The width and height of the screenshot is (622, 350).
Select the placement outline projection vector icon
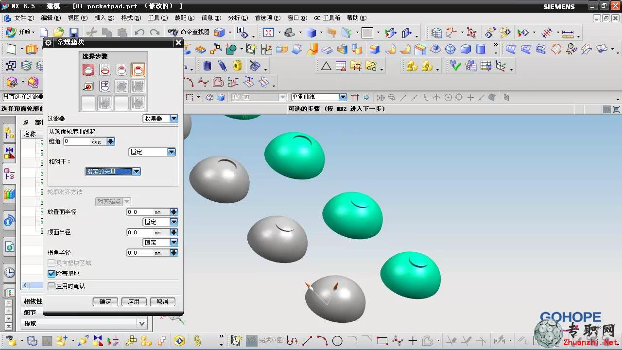tap(105, 87)
